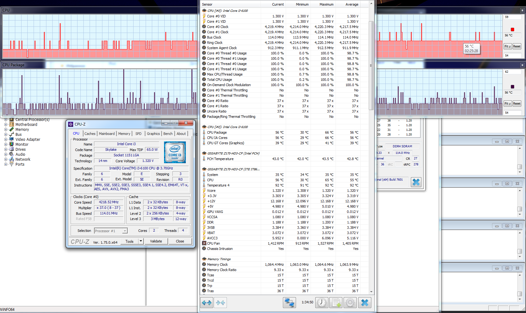Image resolution: width=526 pixels, height=313 pixels.
Task: Click the dark purple swatch of CPU Package graph
Action: pyautogui.click(x=513, y=87)
